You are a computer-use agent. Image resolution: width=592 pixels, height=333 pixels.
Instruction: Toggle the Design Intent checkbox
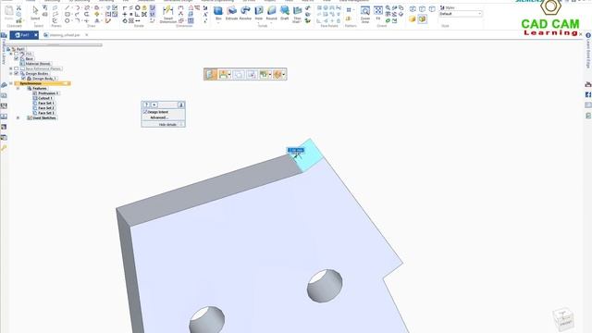145,112
